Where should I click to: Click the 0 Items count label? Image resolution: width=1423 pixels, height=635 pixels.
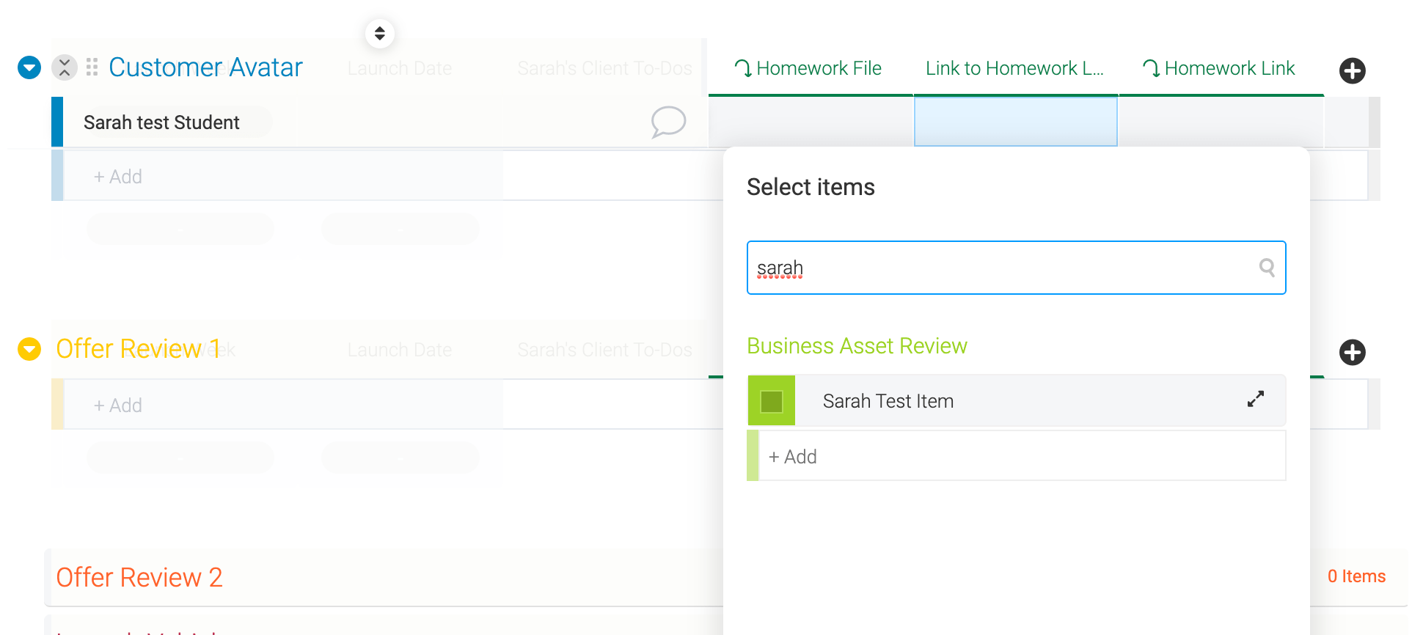point(1356,576)
